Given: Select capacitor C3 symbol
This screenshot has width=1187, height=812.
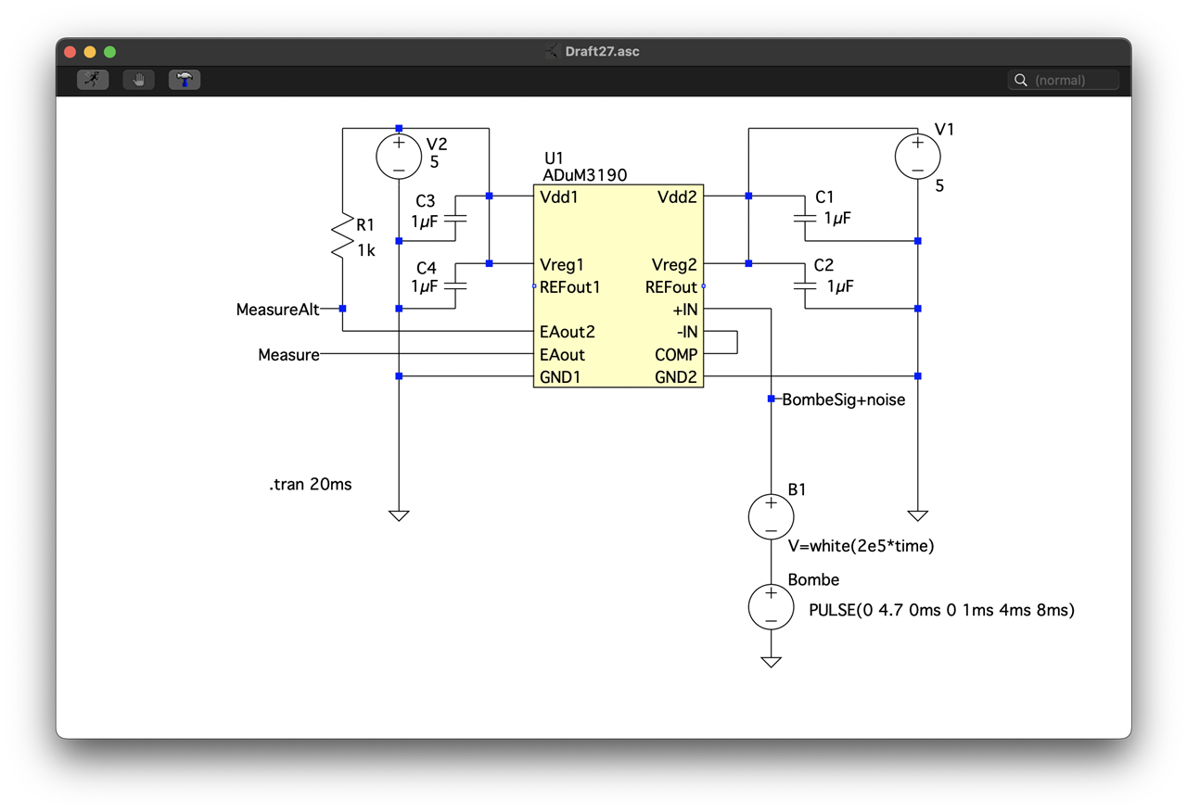Looking at the screenshot, I should (x=455, y=219).
